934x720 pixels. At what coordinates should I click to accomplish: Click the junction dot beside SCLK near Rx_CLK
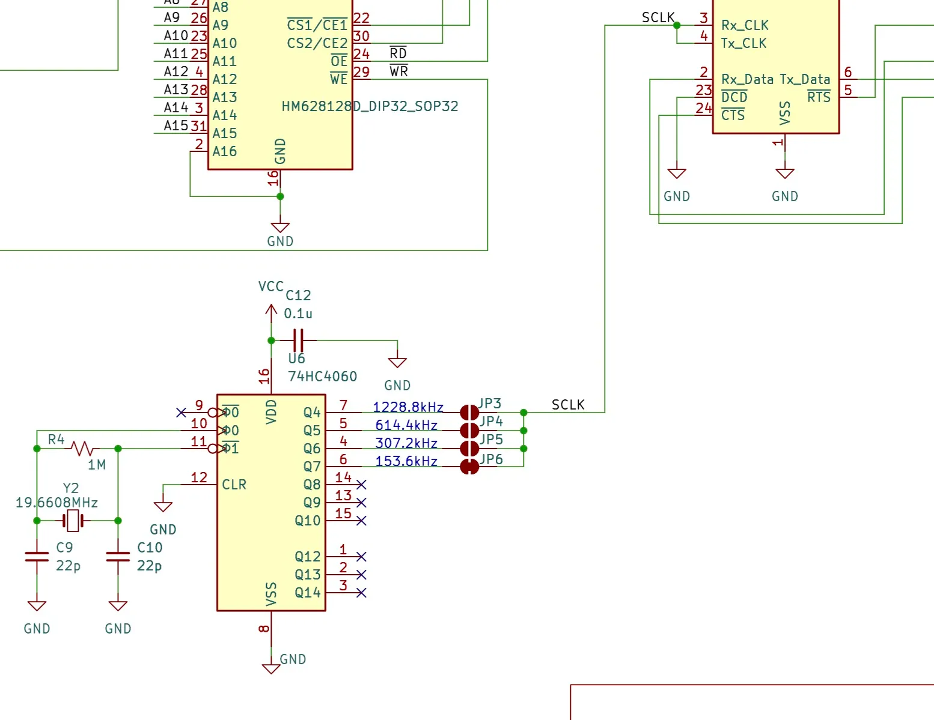point(677,25)
